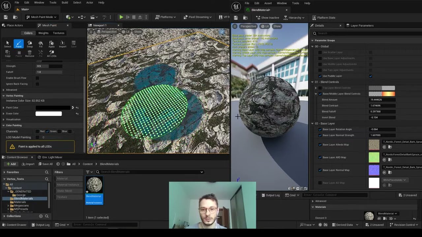
Task: Open the Actor menu in main editor
Action: coord(90,3)
